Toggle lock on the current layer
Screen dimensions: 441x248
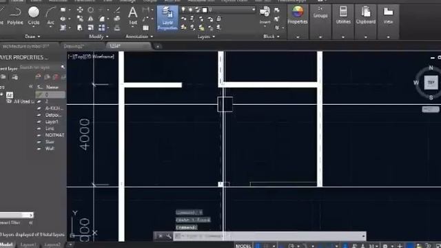pyautogui.click(x=198, y=10)
